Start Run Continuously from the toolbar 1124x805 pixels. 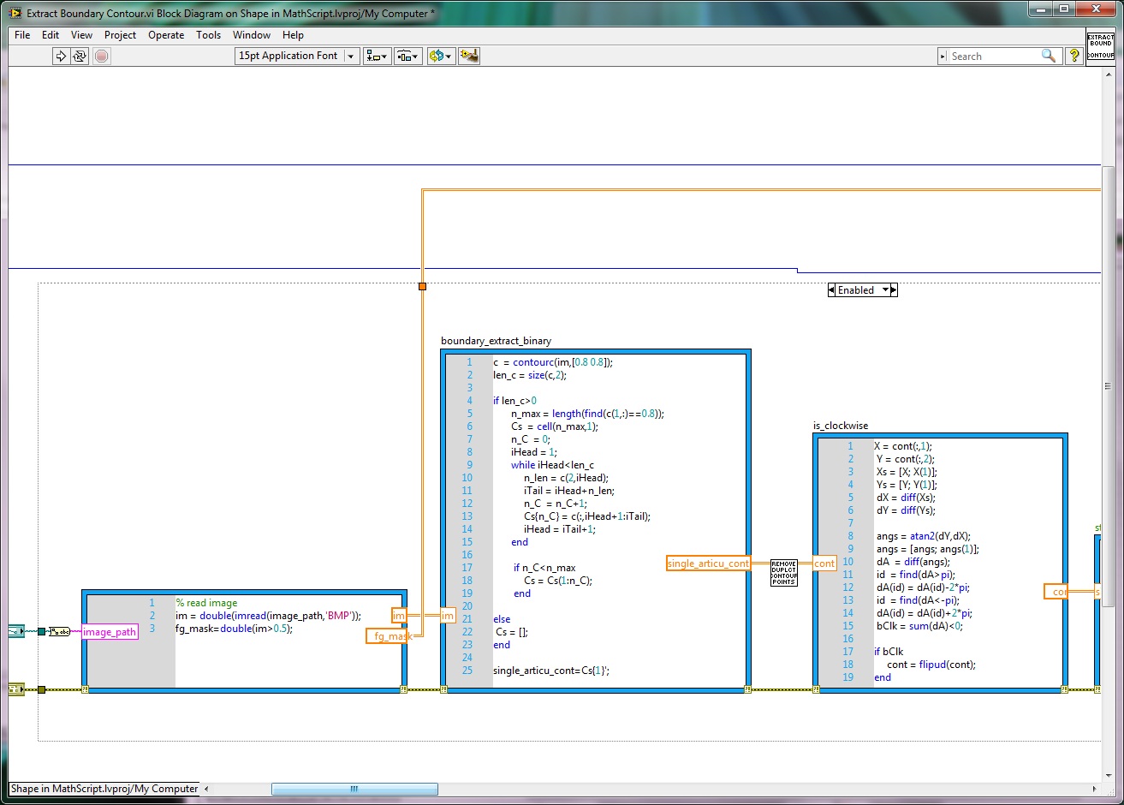click(80, 56)
